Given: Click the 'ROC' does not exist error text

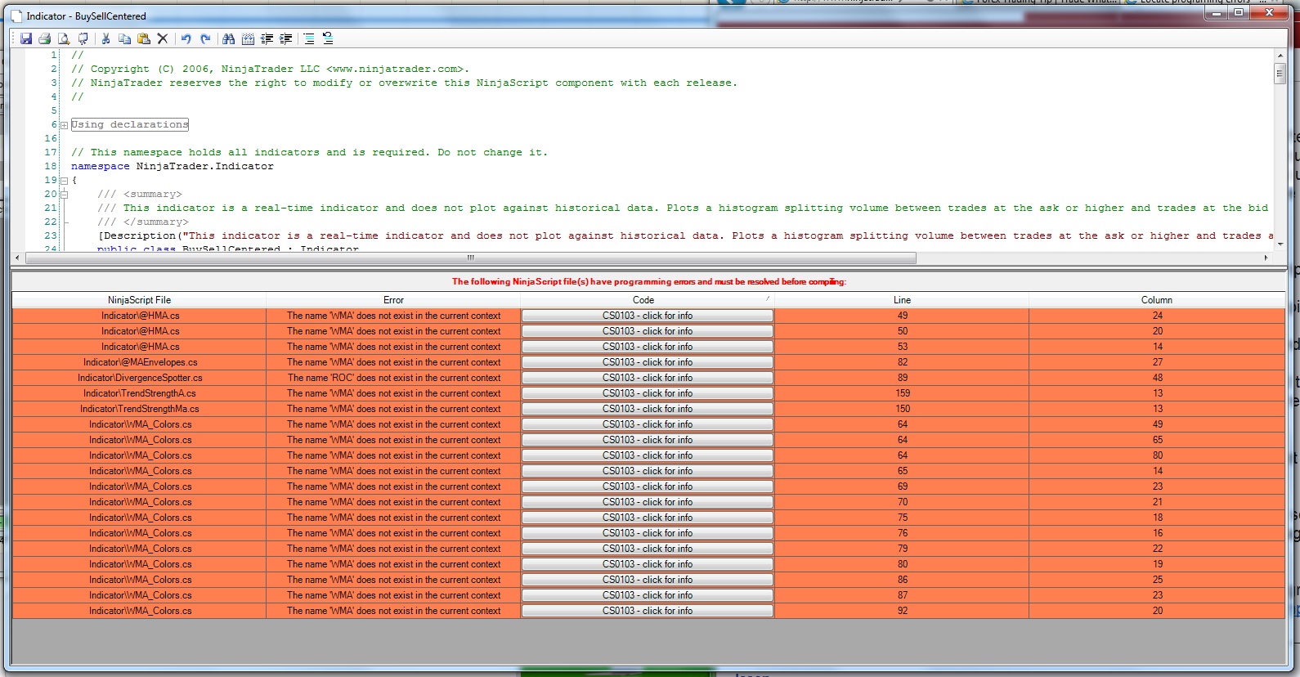Looking at the screenshot, I should [x=393, y=378].
